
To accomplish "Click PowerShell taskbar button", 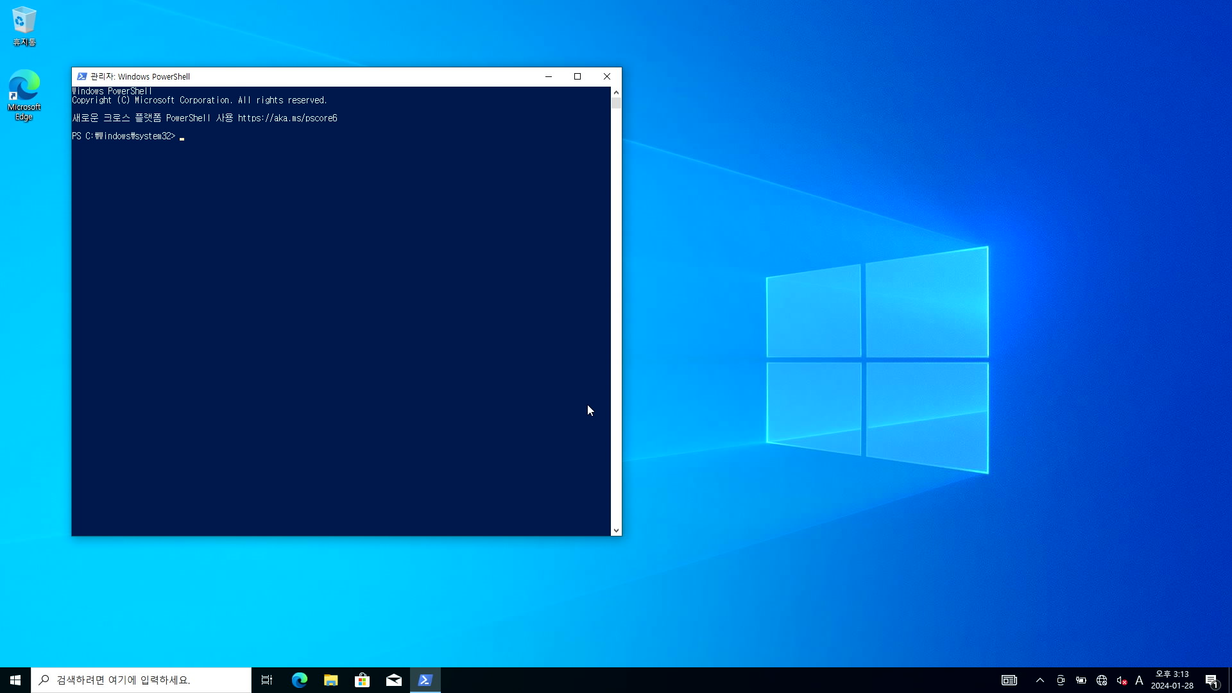I will tap(425, 680).
